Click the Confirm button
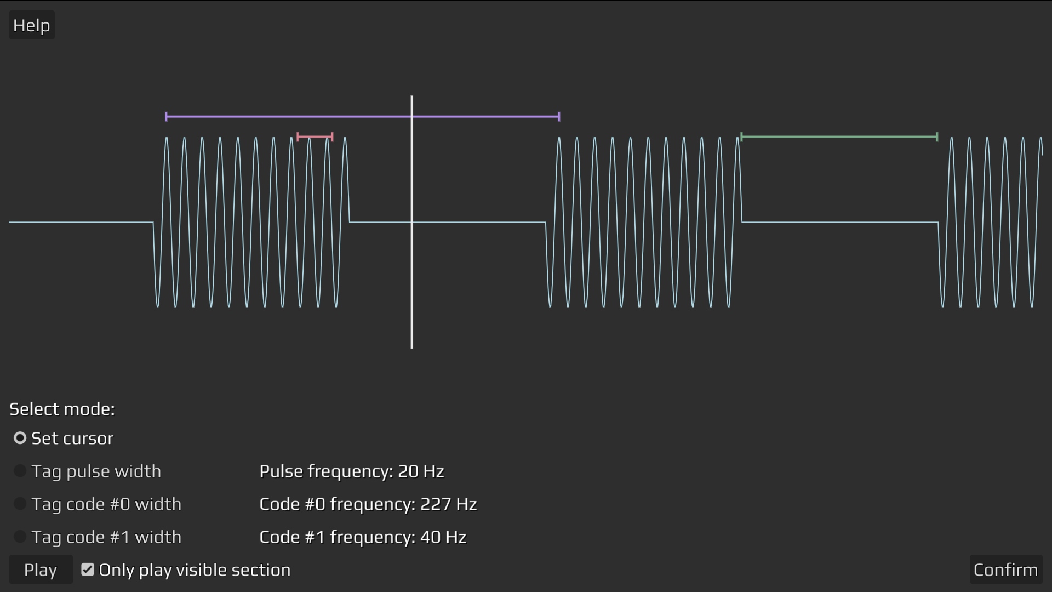This screenshot has height=592, width=1052. 1005,570
